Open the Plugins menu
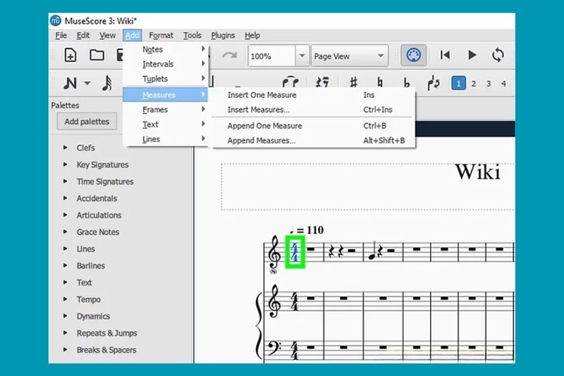The image size is (564, 376). (x=223, y=35)
